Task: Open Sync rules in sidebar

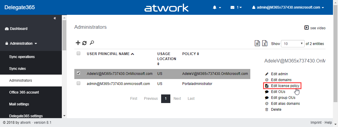Action: click(18, 69)
